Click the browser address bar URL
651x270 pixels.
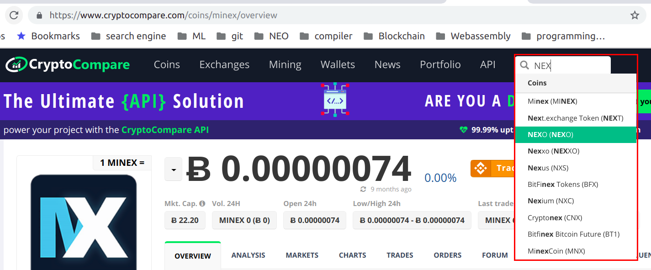[x=164, y=15]
